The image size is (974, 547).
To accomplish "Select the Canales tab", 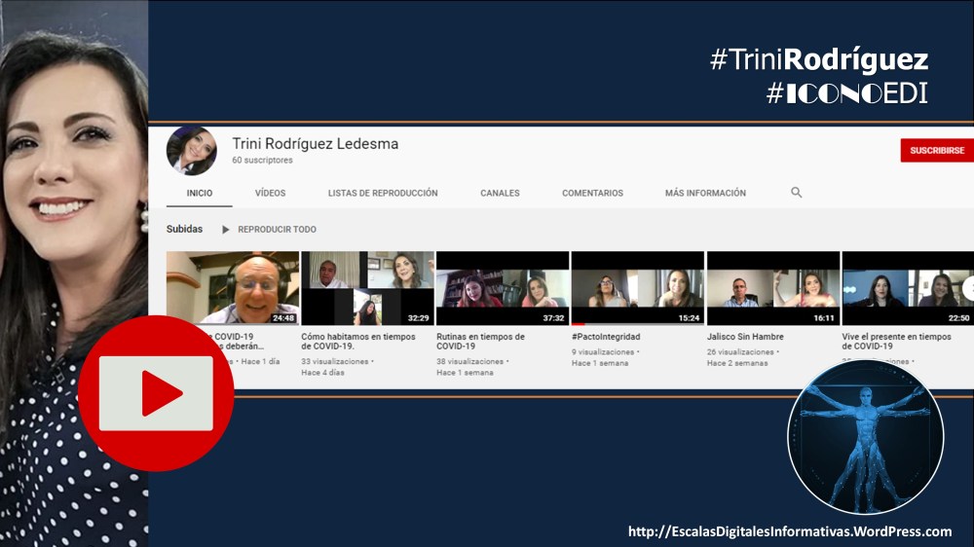I will pyautogui.click(x=500, y=193).
